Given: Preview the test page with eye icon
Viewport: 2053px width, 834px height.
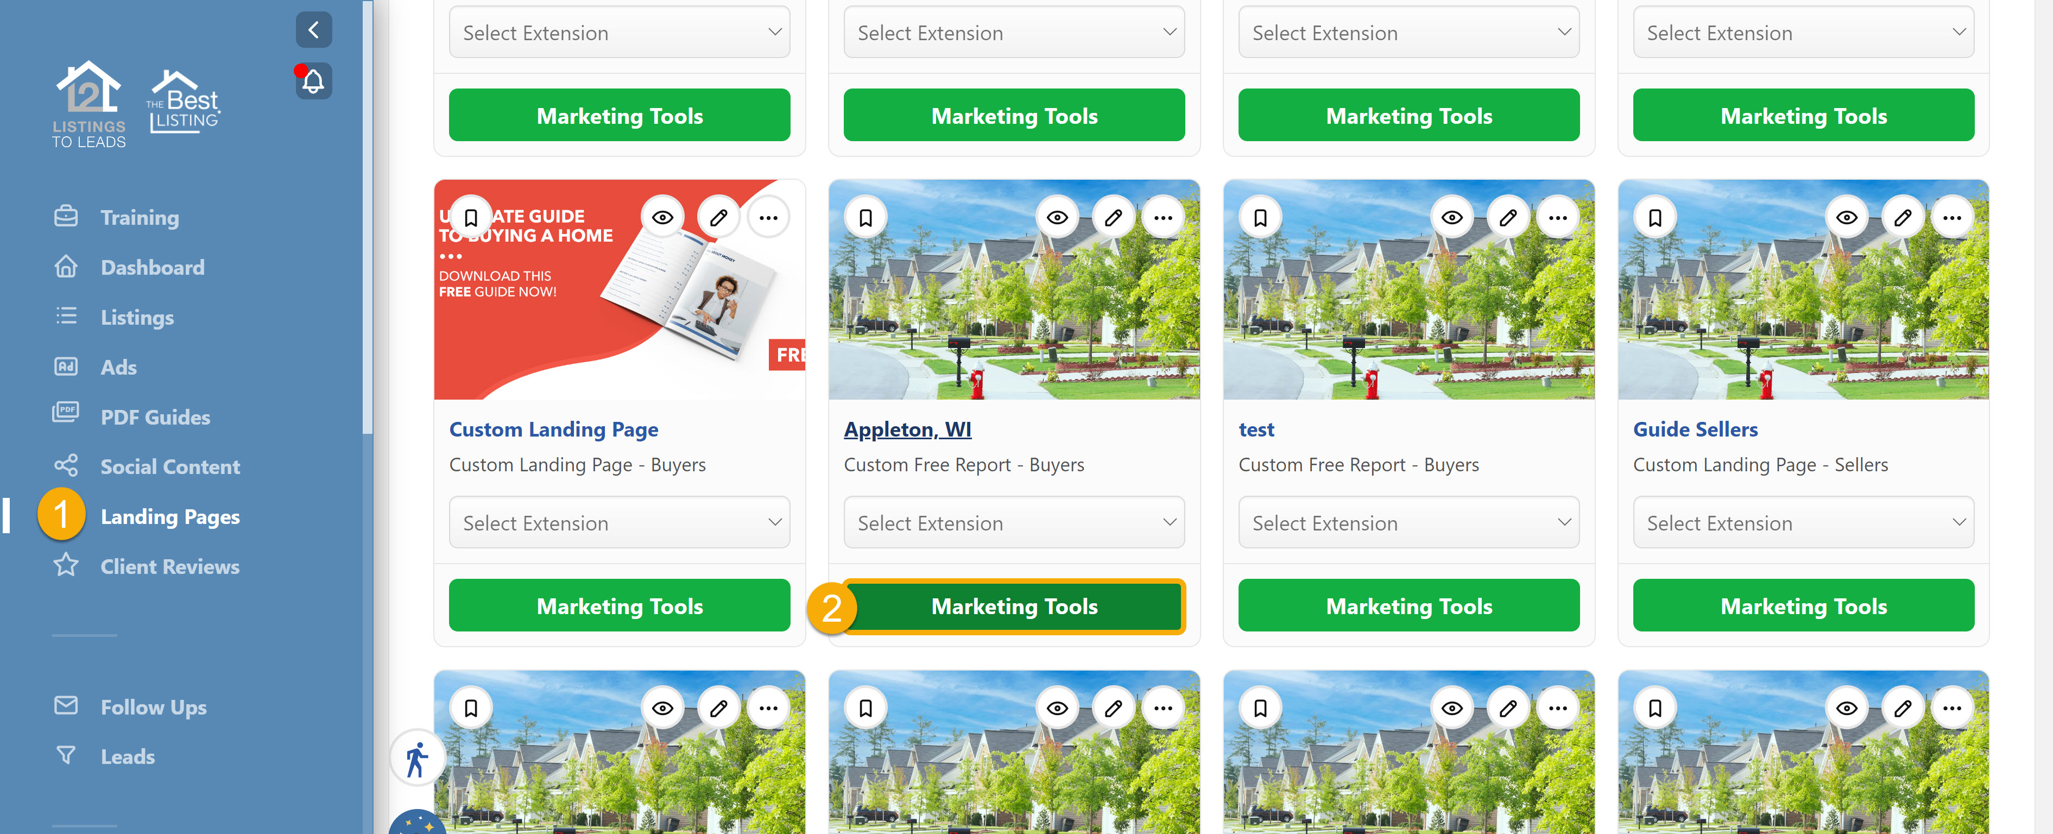Looking at the screenshot, I should coord(1451,218).
